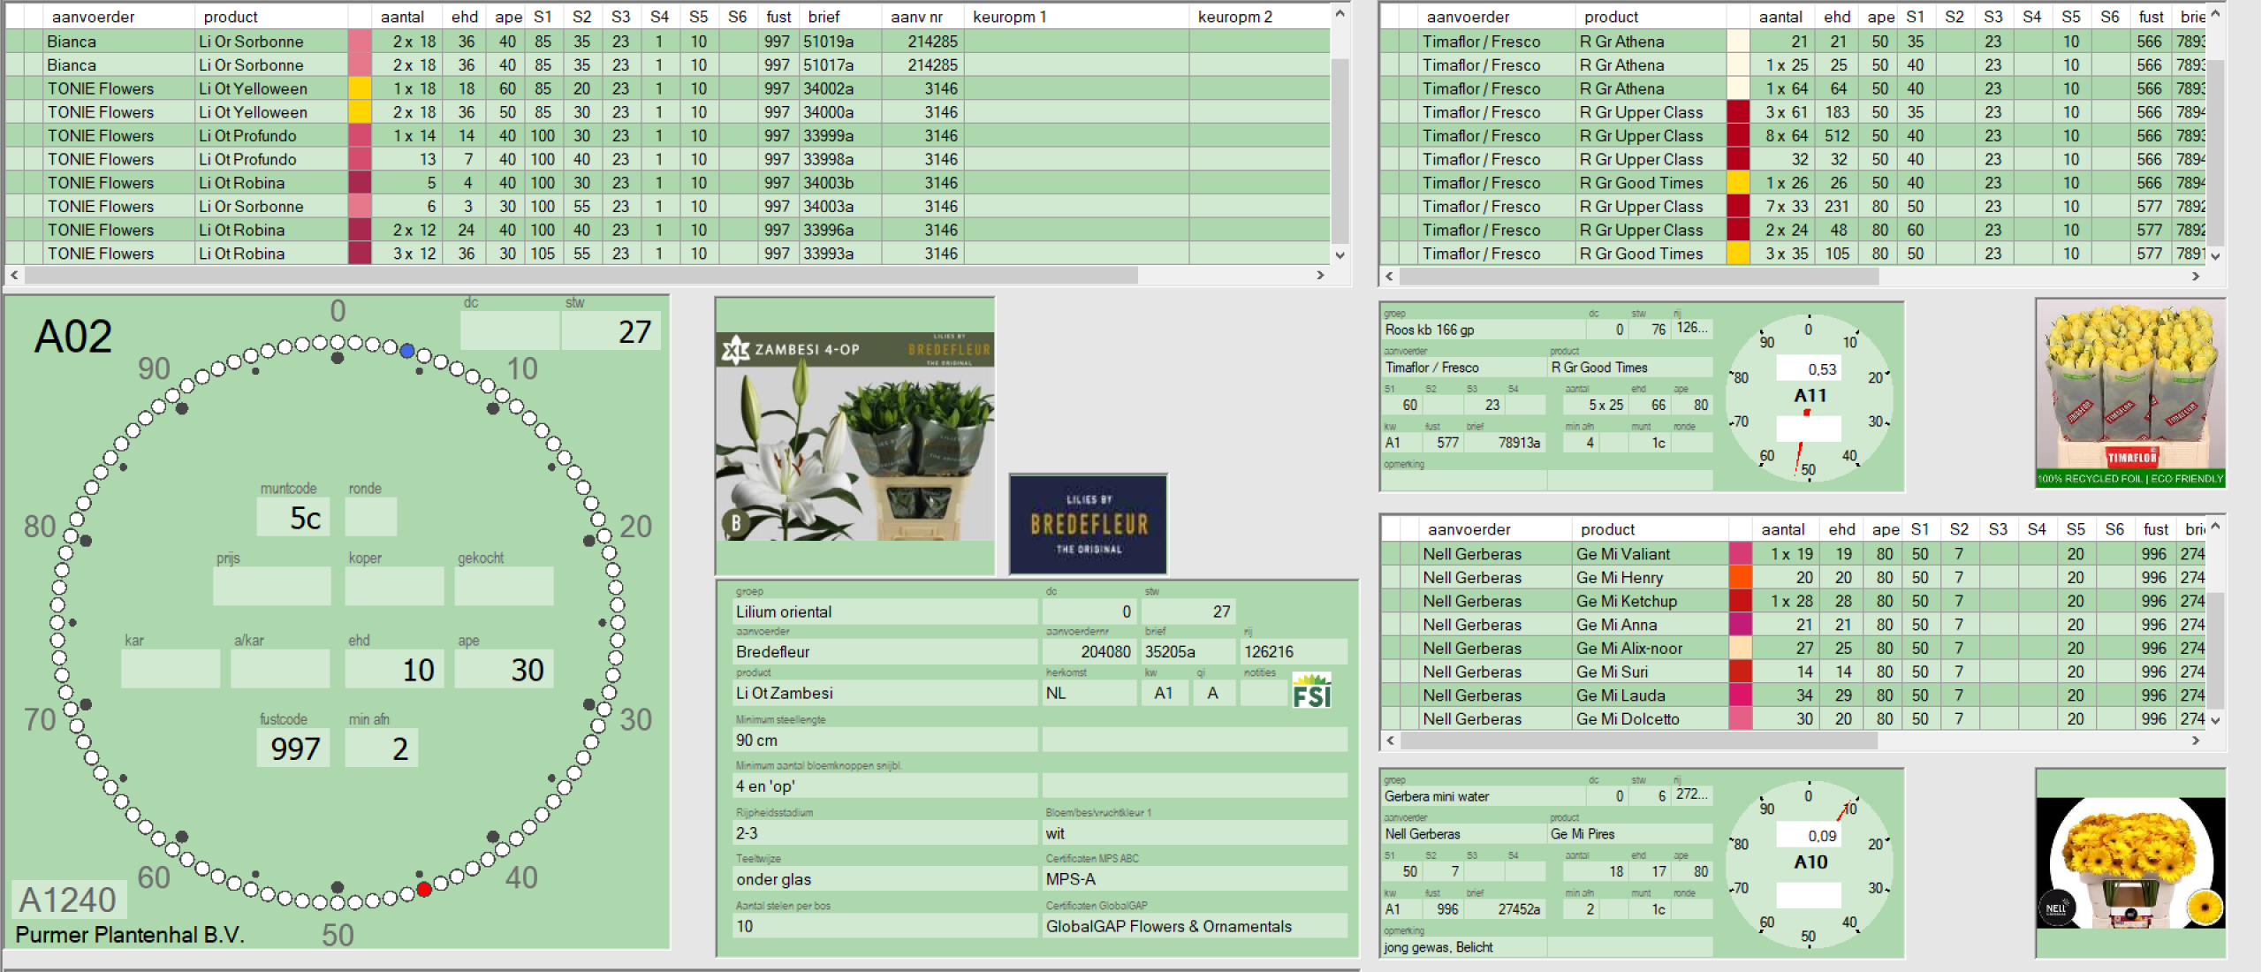Click the 'keuropm 1' column header
The height and width of the screenshot is (972, 2262).
click(1009, 17)
